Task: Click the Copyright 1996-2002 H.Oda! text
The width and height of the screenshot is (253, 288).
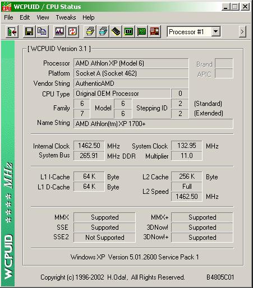Action: (113, 277)
